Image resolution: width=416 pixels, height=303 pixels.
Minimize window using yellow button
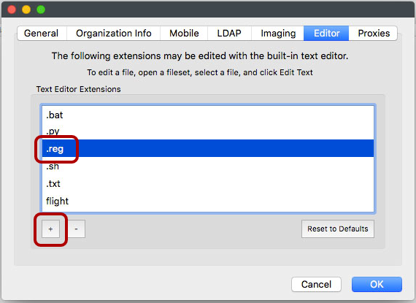tap(26, 9)
